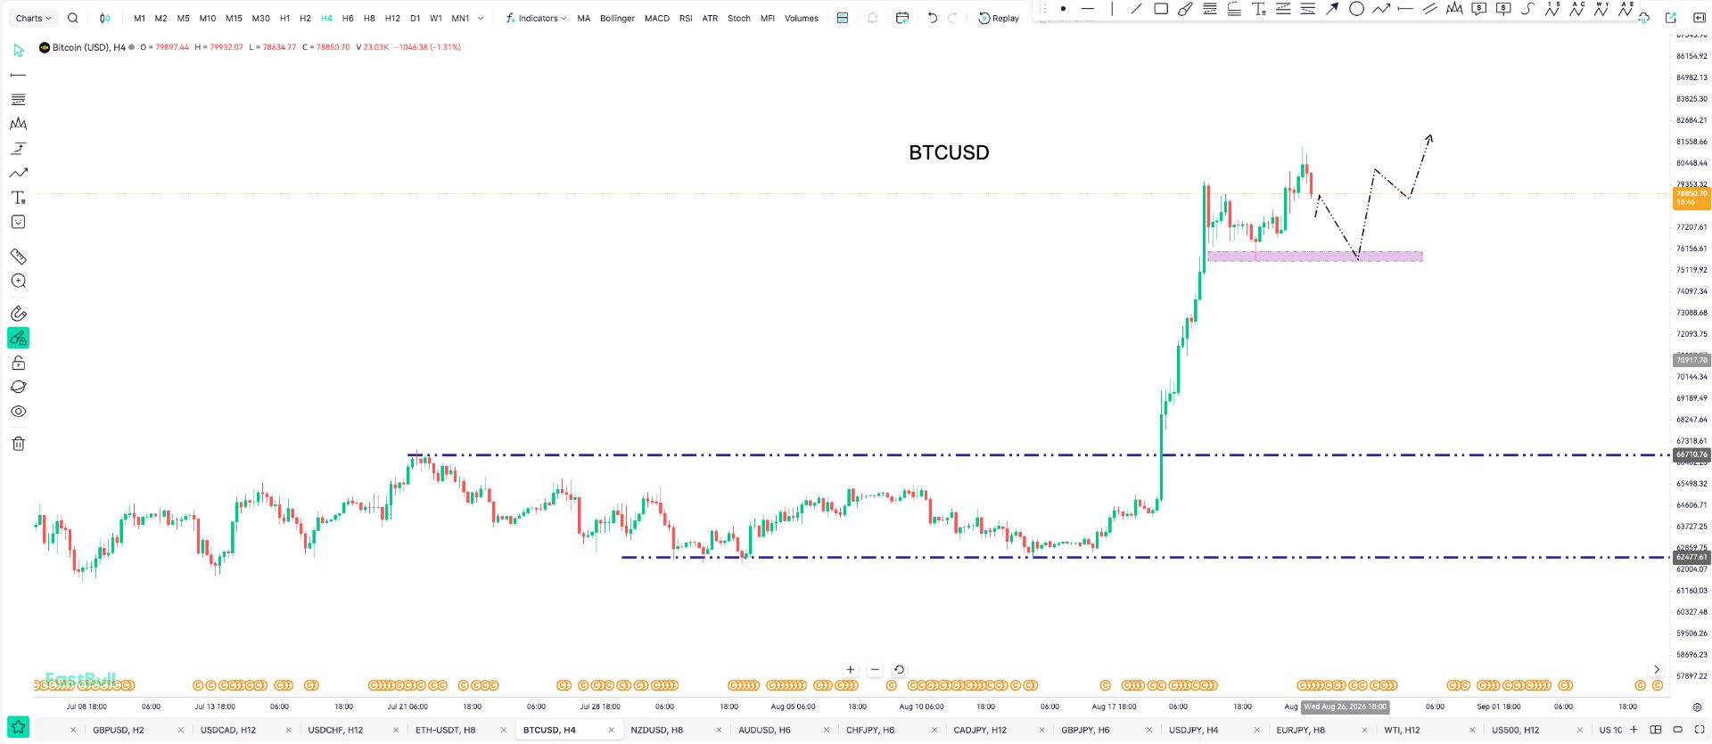Switch timeframe to M15
This screenshot has height=744, width=1712.
(234, 18)
